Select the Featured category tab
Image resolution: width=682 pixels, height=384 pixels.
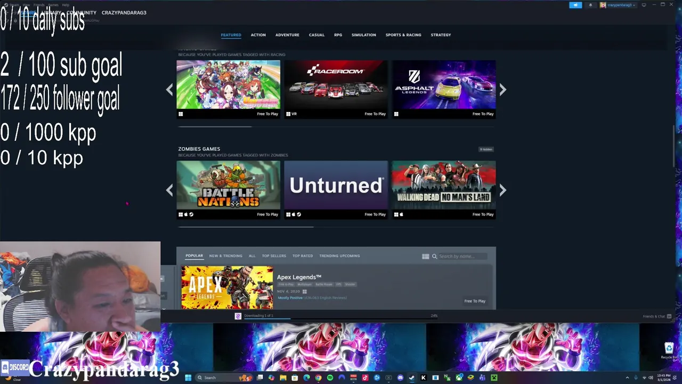pos(231,35)
